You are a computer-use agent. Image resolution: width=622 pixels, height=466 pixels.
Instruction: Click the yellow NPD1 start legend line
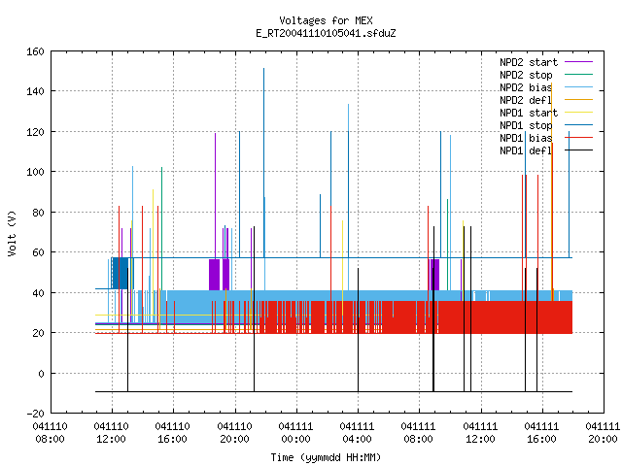tap(579, 113)
